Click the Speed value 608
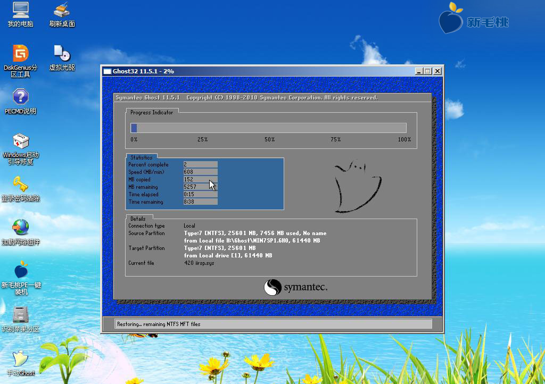This screenshot has height=384, width=545. pos(201,172)
